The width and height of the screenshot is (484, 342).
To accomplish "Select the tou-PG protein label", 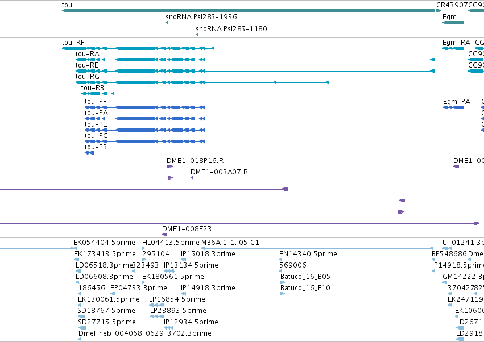I will tap(96, 136).
